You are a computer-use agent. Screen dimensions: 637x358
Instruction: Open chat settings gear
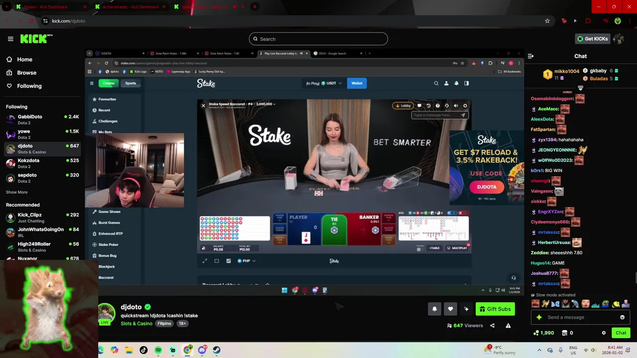(604, 333)
